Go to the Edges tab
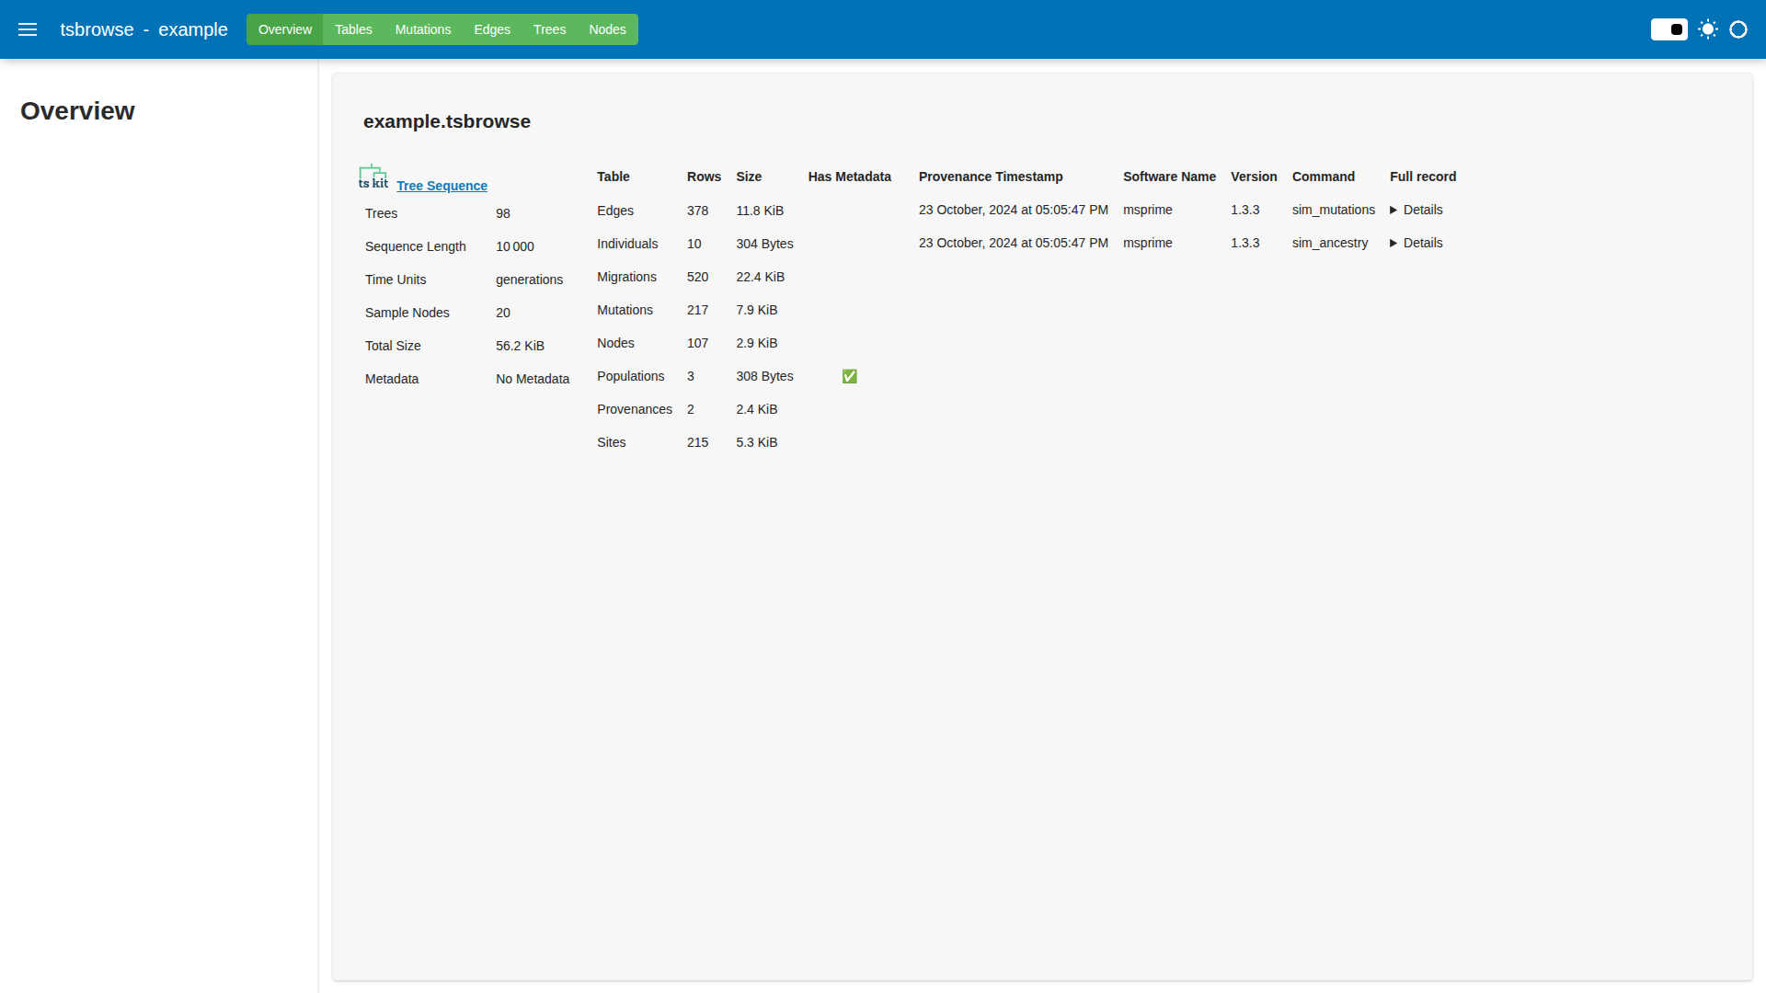This screenshot has height=993, width=1766. tap(492, 29)
